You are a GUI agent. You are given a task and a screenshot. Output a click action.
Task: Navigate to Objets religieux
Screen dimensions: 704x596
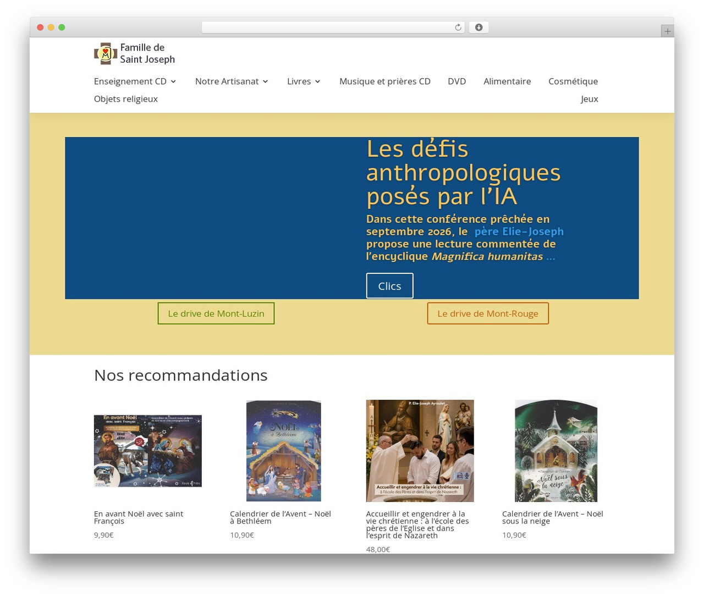point(126,99)
